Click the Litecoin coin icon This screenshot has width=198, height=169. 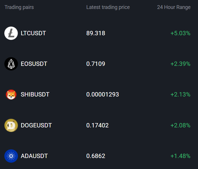(x=11, y=33)
